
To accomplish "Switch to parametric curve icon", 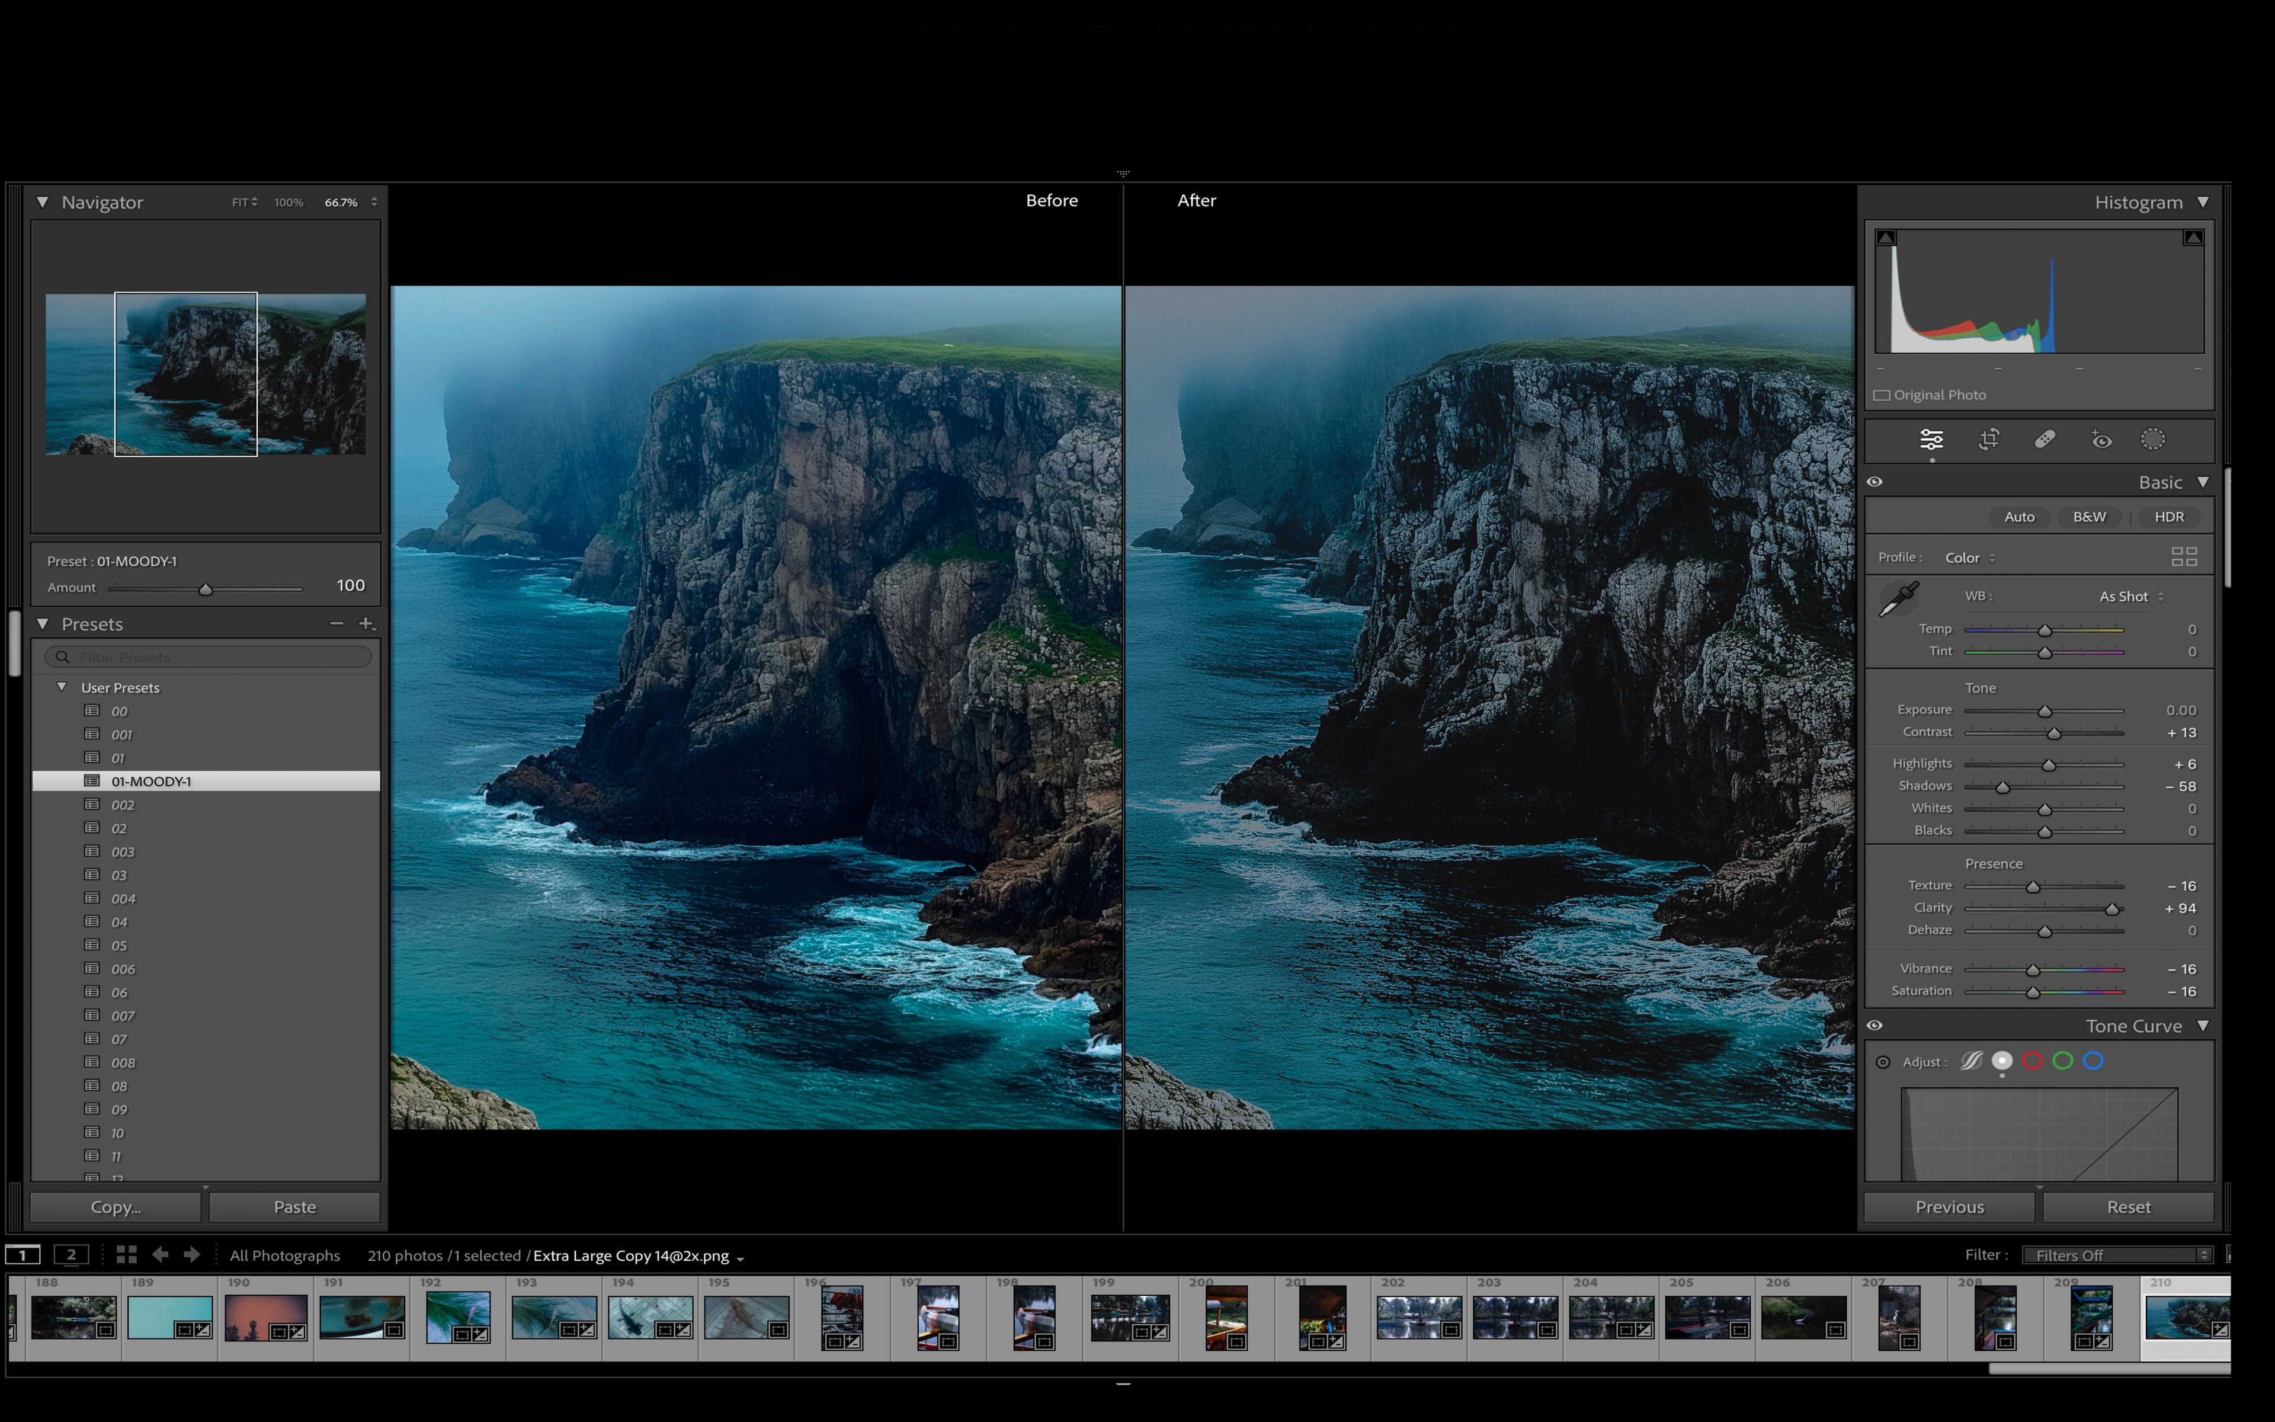I will click(x=1971, y=1061).
